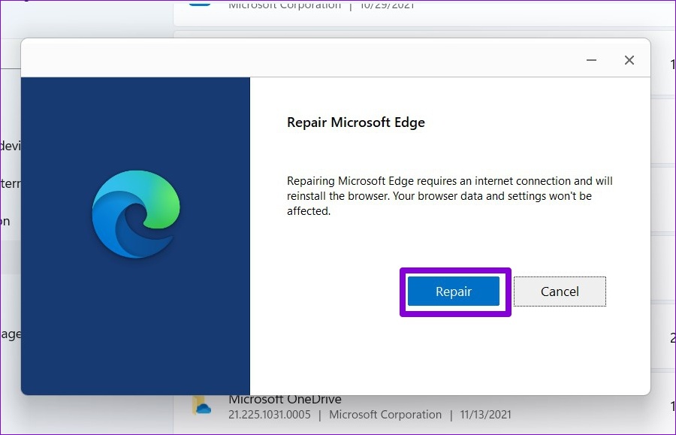Image resolution: width=676 pixels, height=435 pixels.
Task: Select the "Microsoft OneDrive" app name
Action: pos(285,399)
